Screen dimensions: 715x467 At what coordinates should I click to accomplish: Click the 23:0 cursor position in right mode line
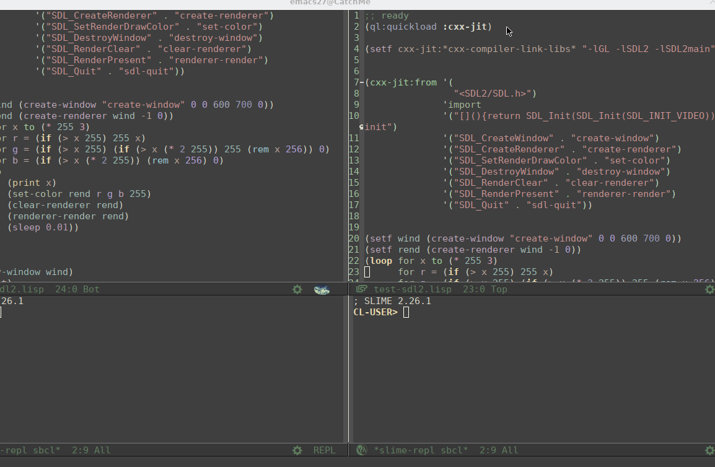click(x=474, y=289)
